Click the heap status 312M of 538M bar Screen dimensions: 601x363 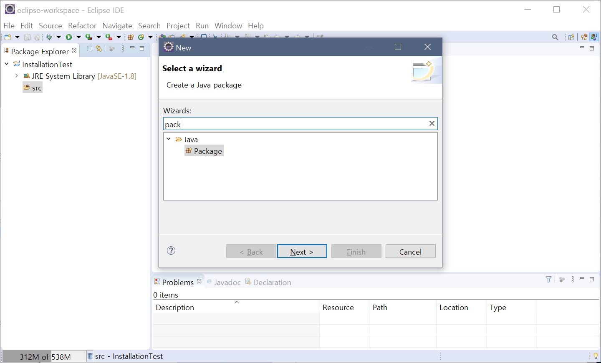[45, 357]
